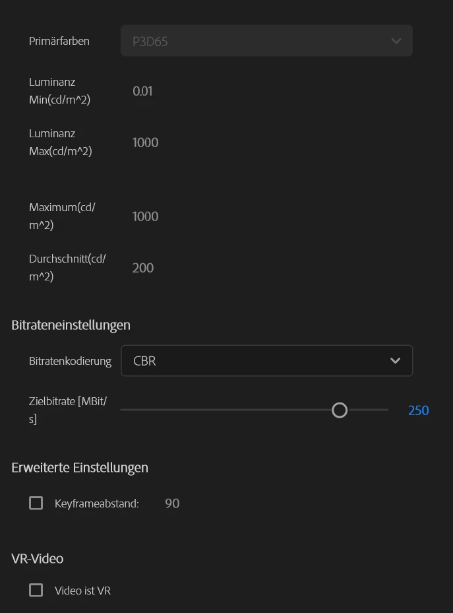Click the Luminanz Max value 1000
The image size is (453, 613).
[145, 143]
